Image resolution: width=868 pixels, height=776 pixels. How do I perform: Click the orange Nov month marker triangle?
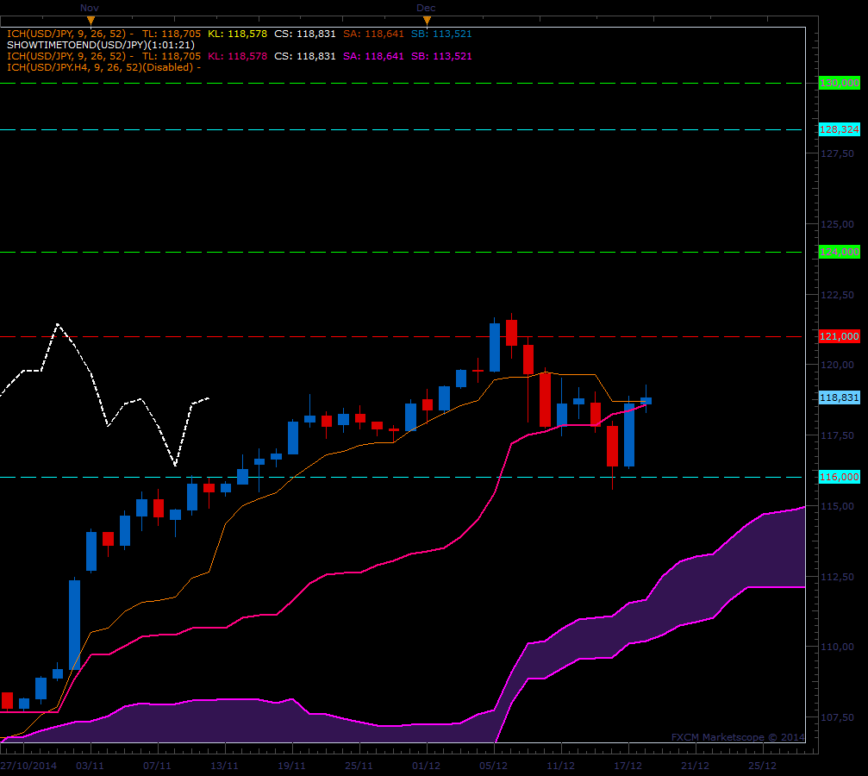[x=91, y=20]
